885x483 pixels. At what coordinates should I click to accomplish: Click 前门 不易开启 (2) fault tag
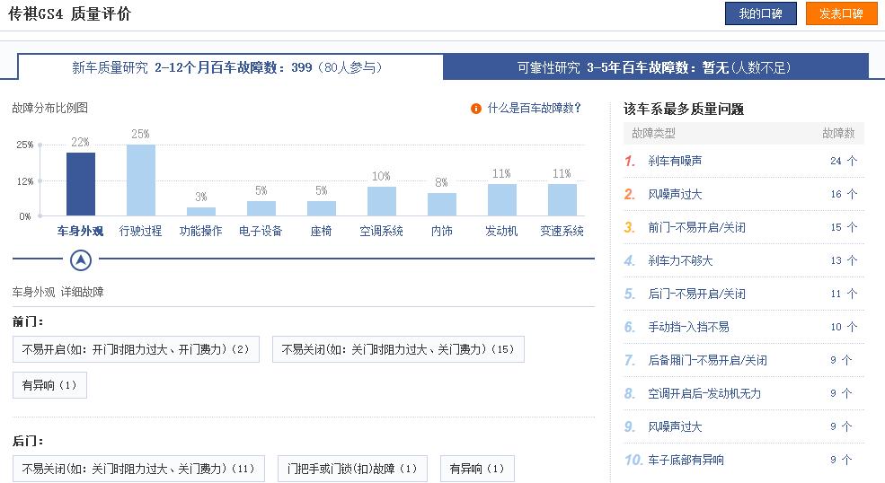(136, 349)
